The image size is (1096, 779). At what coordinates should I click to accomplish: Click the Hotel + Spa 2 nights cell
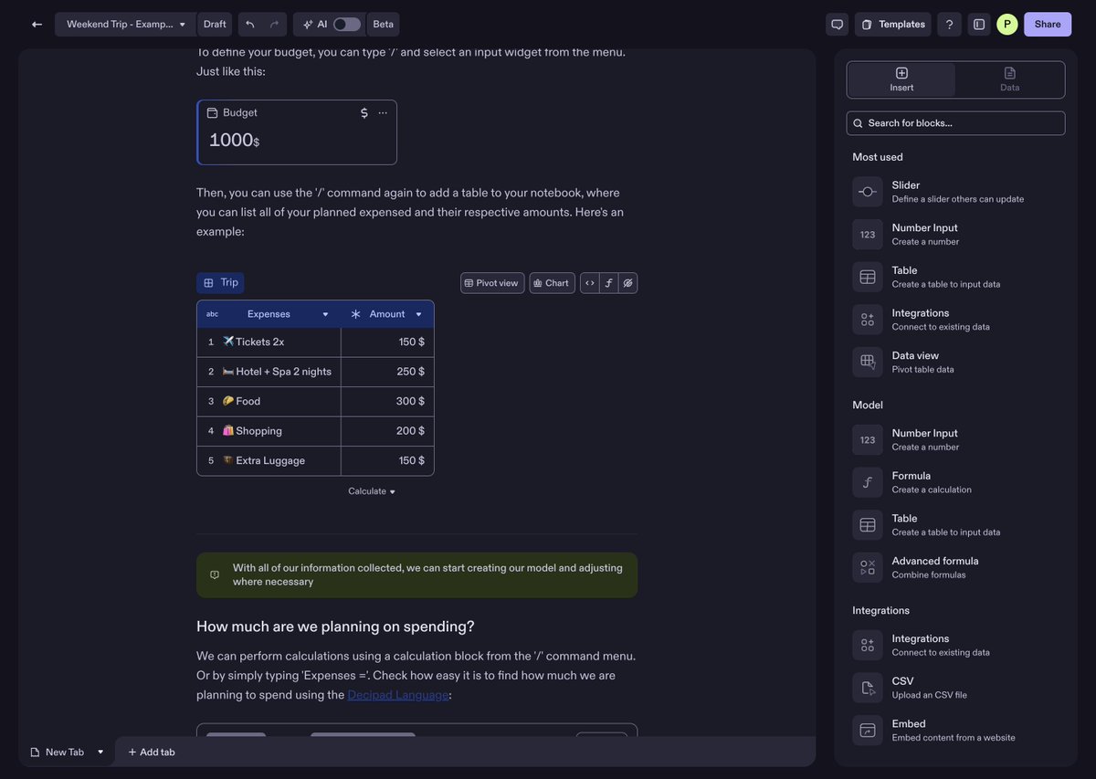click(269, 372)
